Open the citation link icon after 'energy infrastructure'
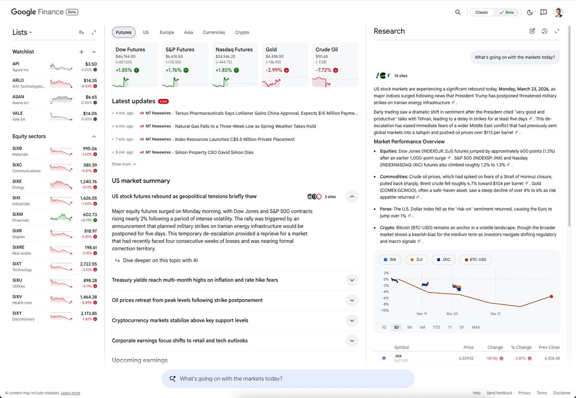Screen dimensions: 576x398 pos(453,103)
